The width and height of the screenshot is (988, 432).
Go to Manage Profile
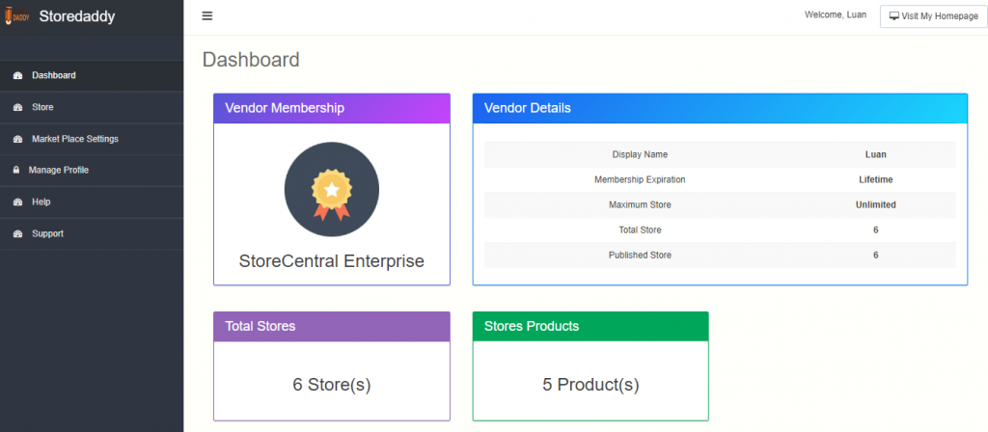tap(58, 171)
